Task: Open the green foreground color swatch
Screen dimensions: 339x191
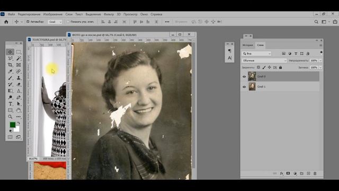Action: [x=13, y=125]
